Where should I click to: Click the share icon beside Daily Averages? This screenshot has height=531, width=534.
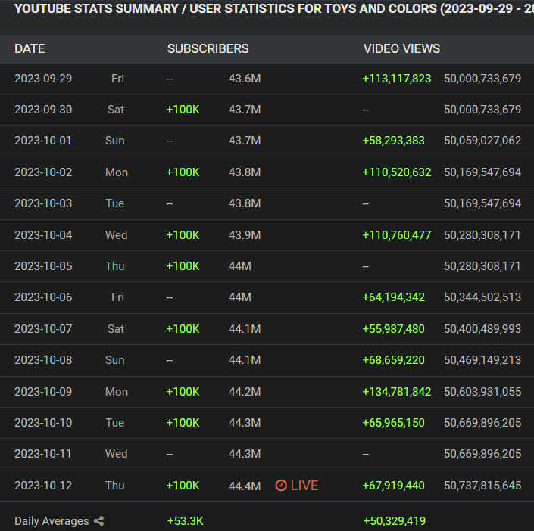(x=99, y=521)
